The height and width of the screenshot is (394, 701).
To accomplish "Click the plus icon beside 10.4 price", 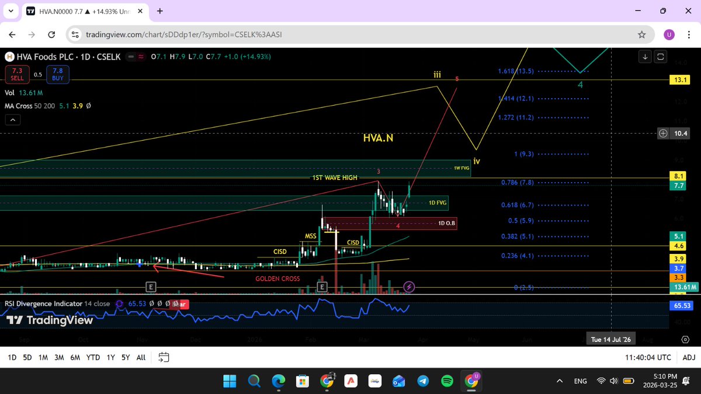I will [x=663, y=134].
